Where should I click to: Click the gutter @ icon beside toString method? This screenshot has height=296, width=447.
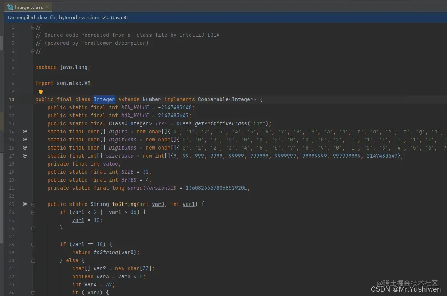tap(25, 204)
